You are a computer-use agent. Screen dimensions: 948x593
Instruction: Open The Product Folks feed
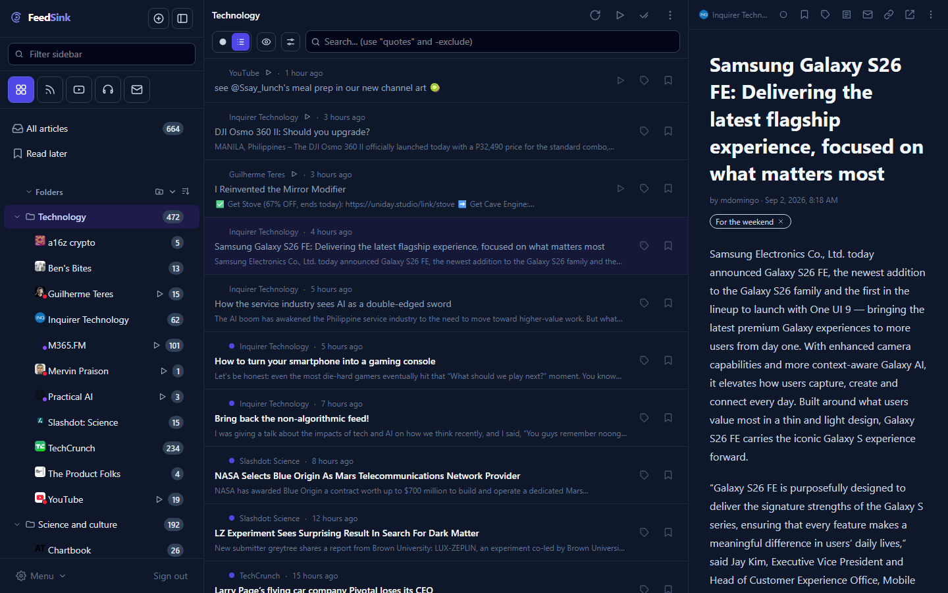(101, 474)
